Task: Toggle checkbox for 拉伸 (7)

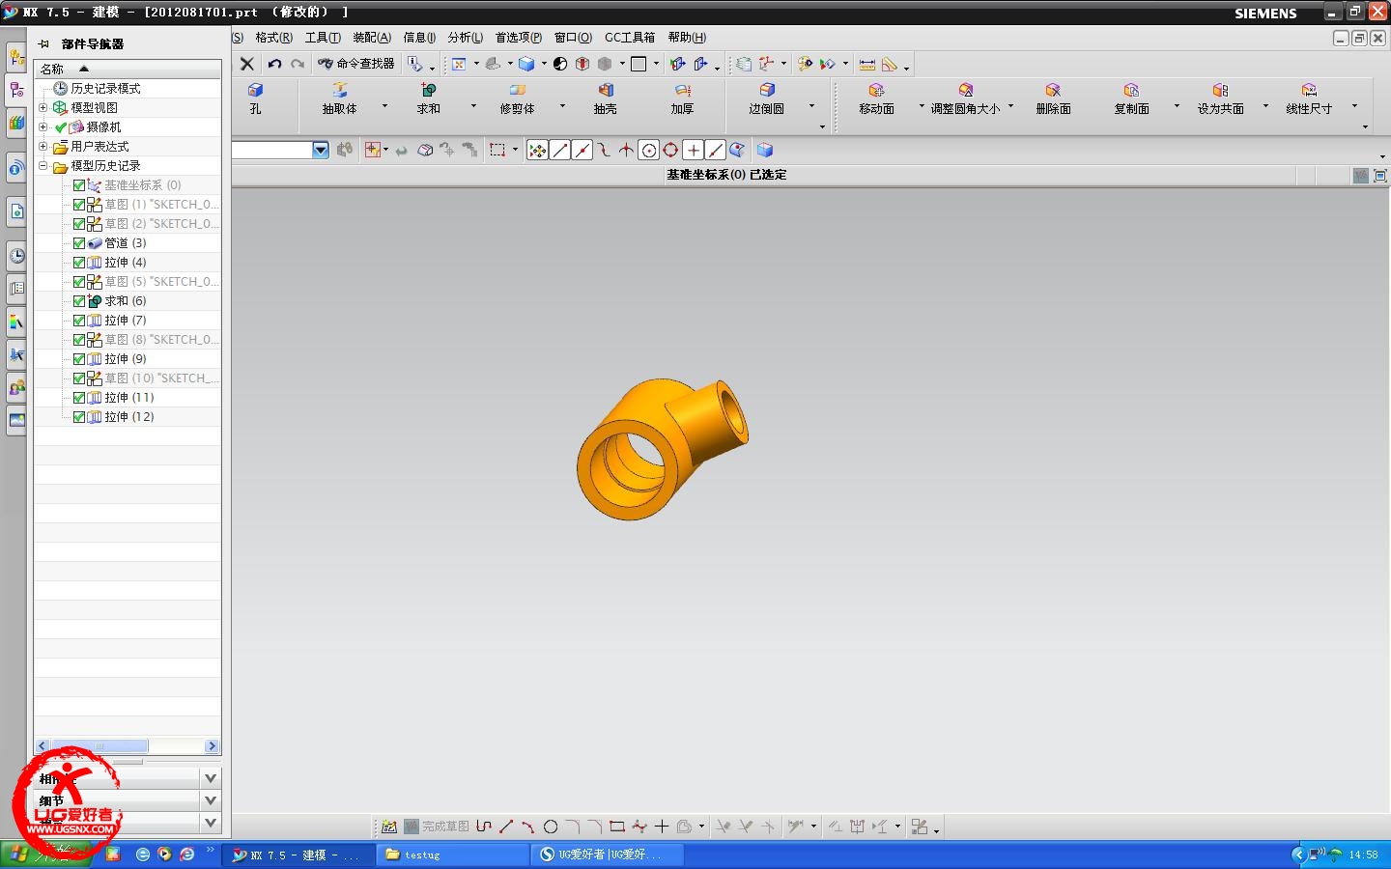Action: 79,321
